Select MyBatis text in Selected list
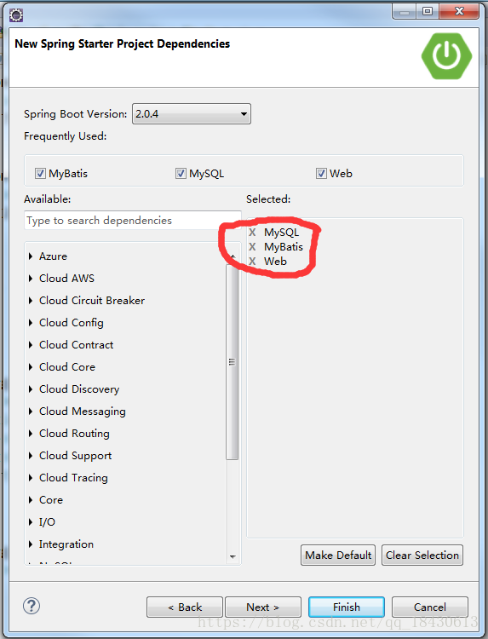This screenshot has height=639, width=488. [x=284, y=246]
